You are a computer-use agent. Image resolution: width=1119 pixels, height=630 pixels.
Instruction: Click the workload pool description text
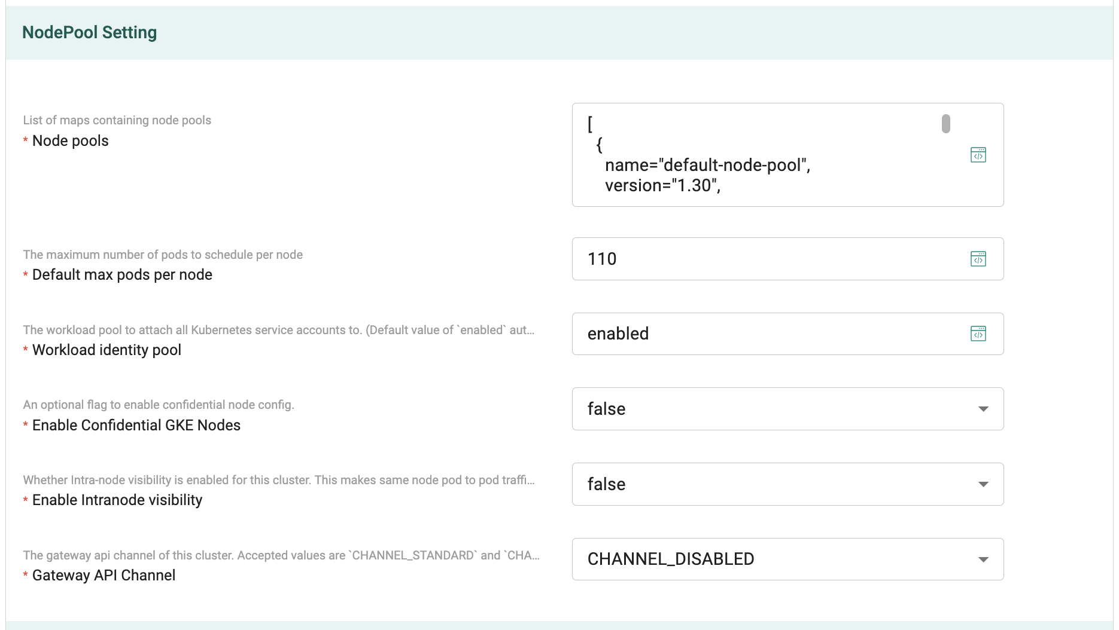[279, 330]
